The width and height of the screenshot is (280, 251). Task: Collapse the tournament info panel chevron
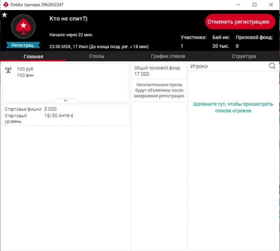tap(66, 100)
